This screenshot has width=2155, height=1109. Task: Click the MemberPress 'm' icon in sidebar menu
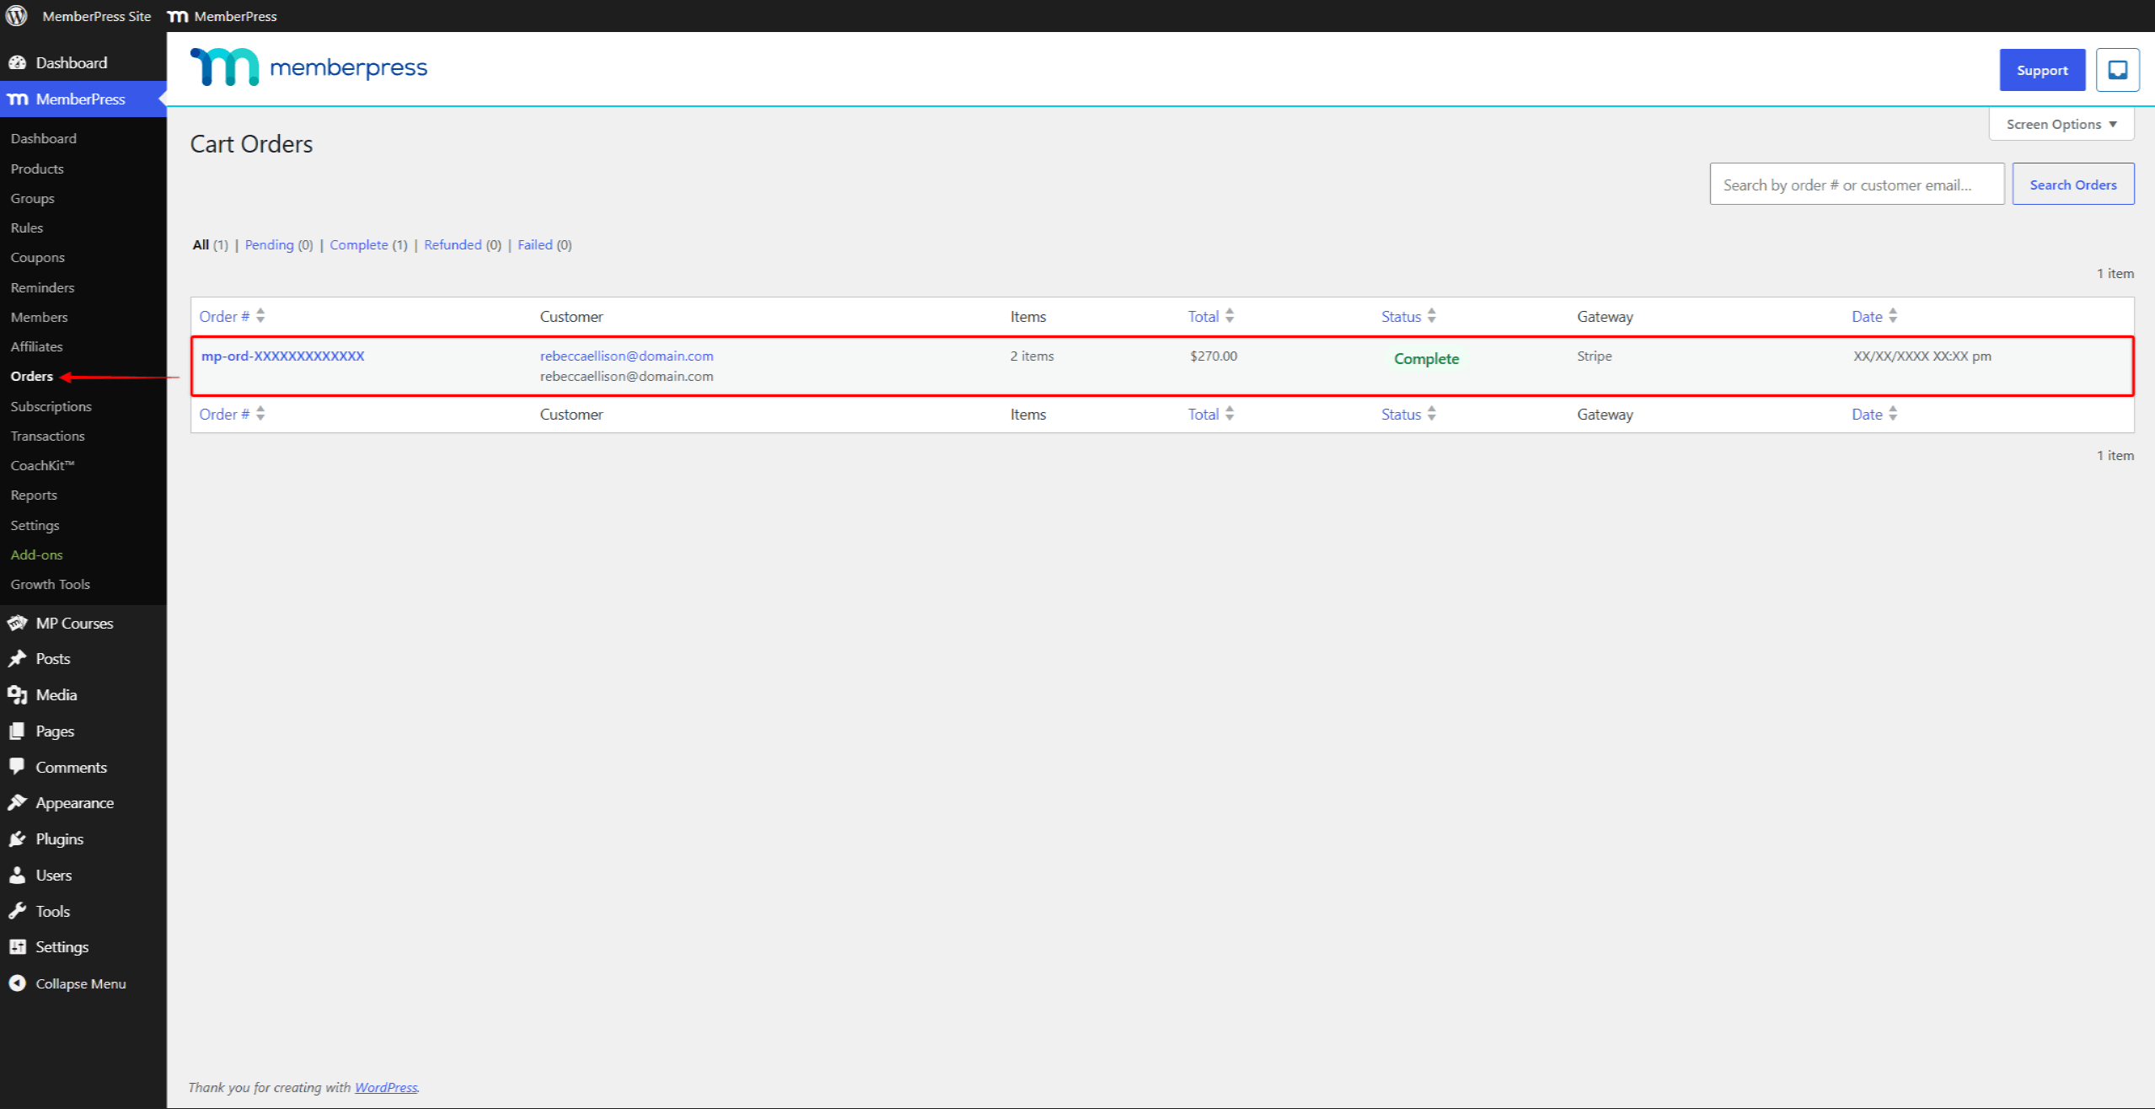(x=18, y=99)
